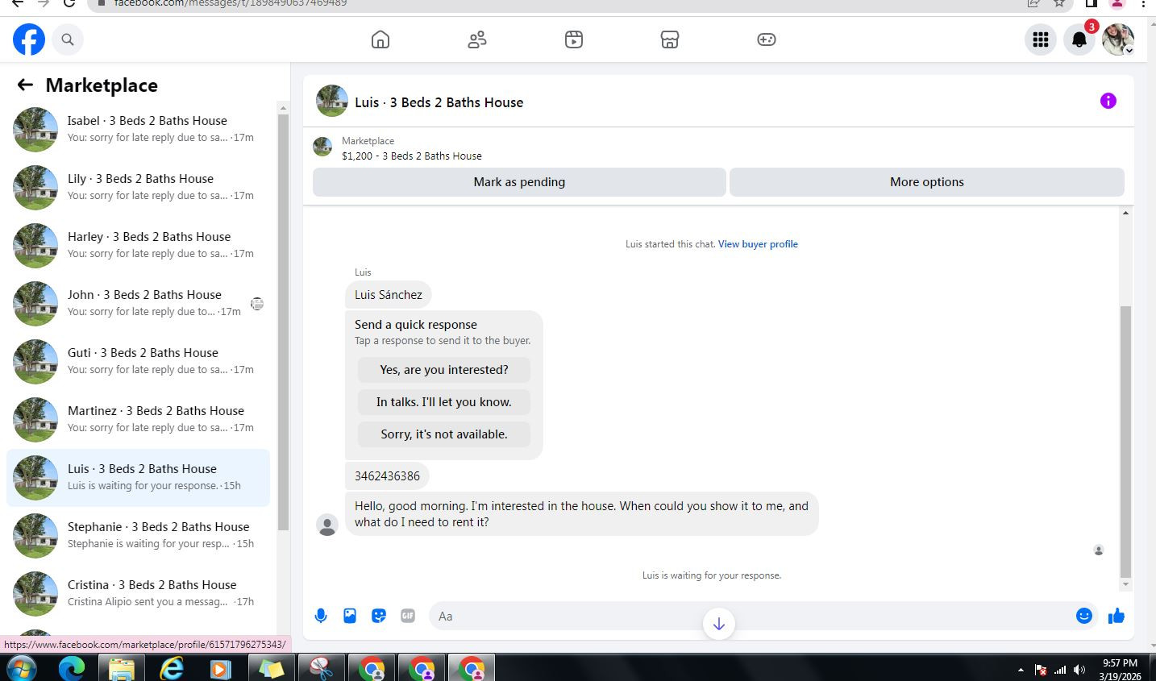Send a voice clip microphone
Screen dimensions: 1156x681
click(321, 616)
